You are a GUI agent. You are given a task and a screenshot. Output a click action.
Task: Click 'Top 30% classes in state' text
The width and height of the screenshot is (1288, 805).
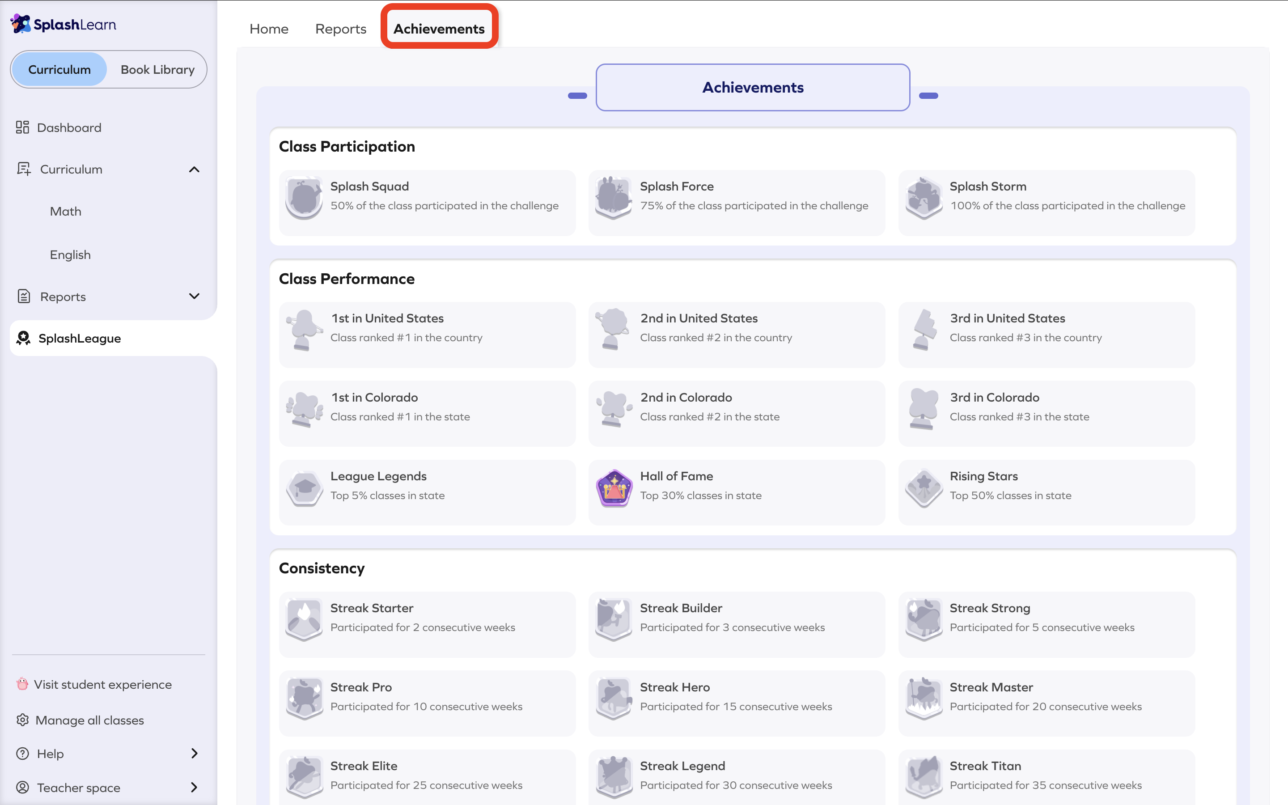(x=700, y=495)
